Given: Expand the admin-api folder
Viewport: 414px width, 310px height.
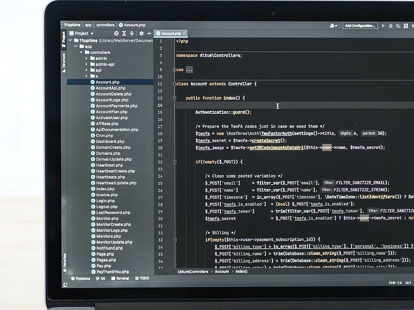Looking at the screenshot, I should point(86,64).
